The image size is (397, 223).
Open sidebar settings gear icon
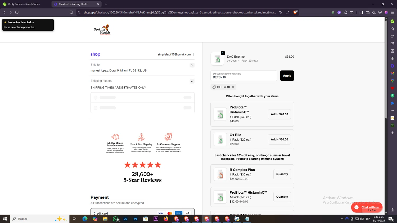(393, 210)
